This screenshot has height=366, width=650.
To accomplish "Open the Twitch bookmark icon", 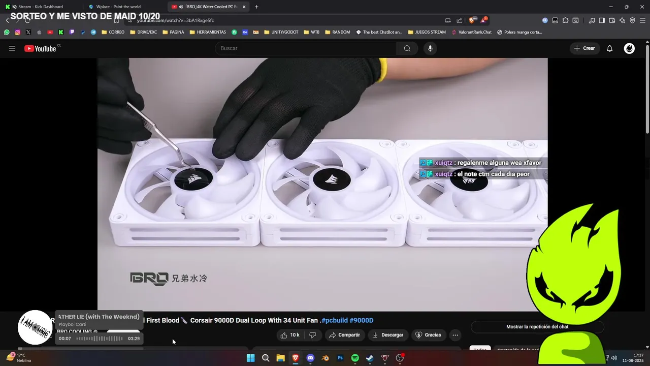I will point(72,32).
